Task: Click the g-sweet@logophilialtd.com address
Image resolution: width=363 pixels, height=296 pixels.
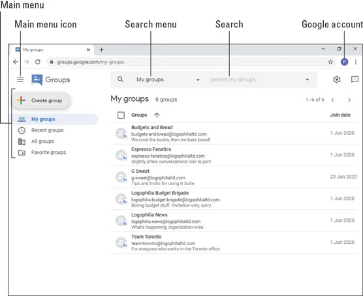Action: 158,178
